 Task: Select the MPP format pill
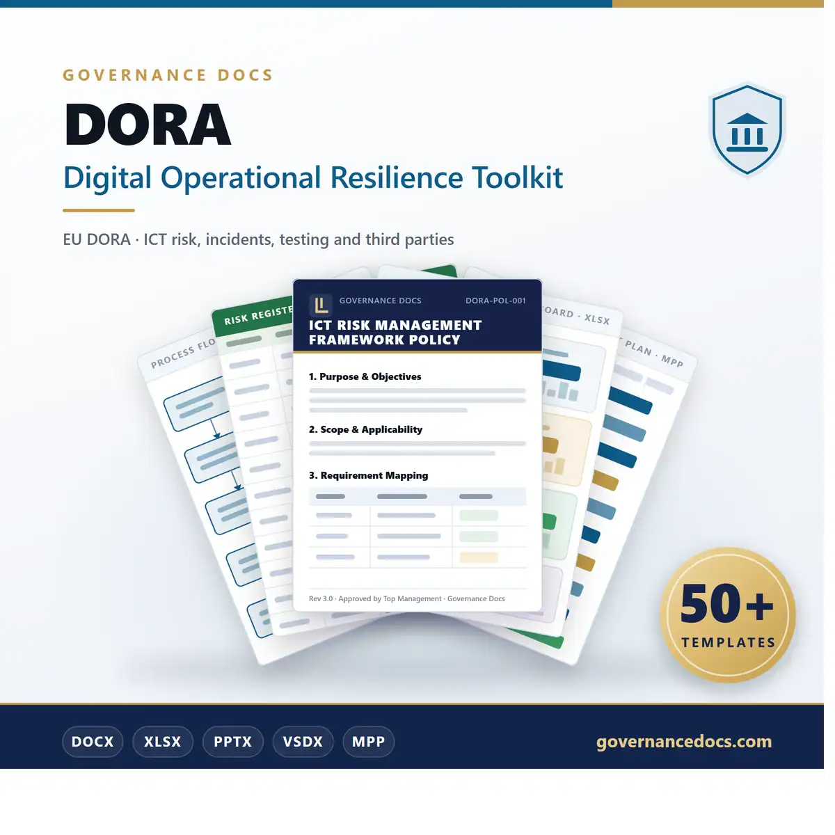point(369,742)
